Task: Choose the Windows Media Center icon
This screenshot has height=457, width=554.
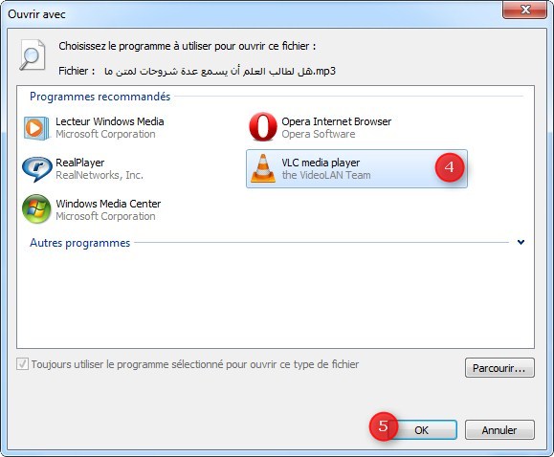Action: coord(36,208)
